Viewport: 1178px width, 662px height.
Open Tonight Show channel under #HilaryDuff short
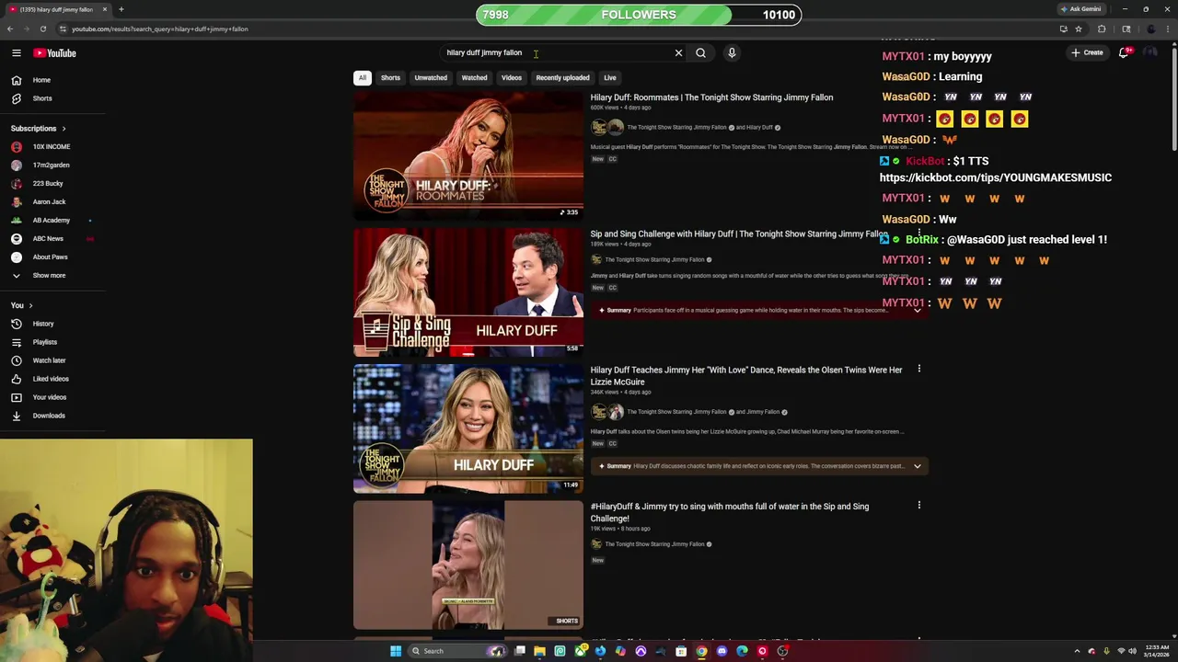tap(654, 544)
